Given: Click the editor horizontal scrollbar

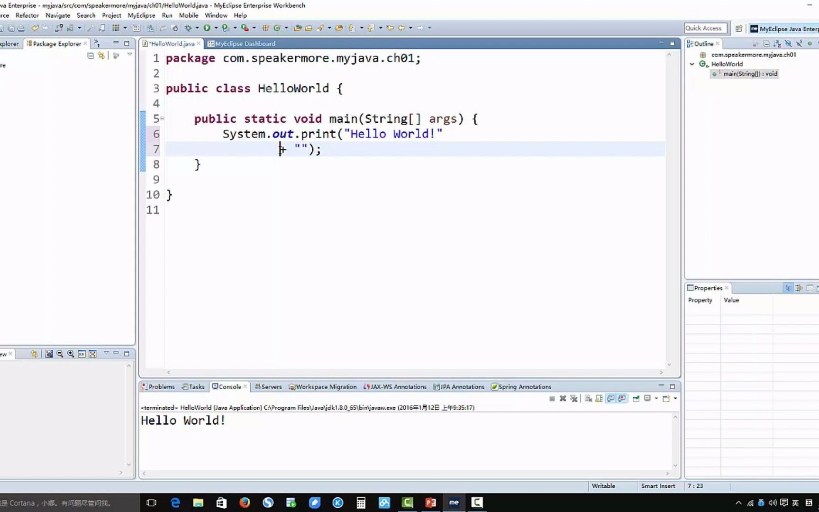Looking at the screenshot, I should pyautogui.click(x=415, y=372).
